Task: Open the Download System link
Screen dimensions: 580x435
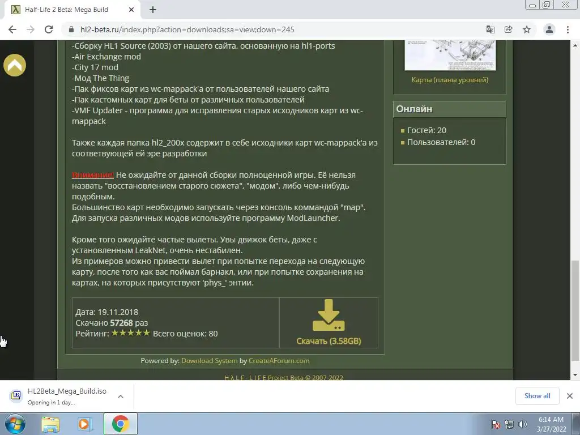Action: point(210,361)
